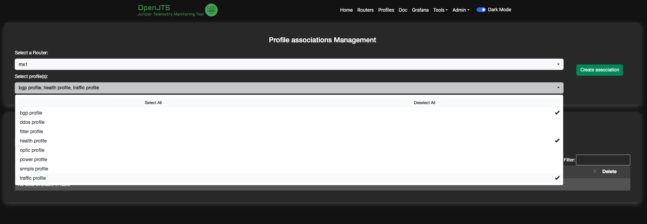
Task: Go to the Home page
Action: (346, 10)
